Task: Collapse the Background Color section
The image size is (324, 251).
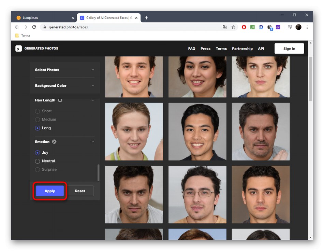Action: click(93, 86)
